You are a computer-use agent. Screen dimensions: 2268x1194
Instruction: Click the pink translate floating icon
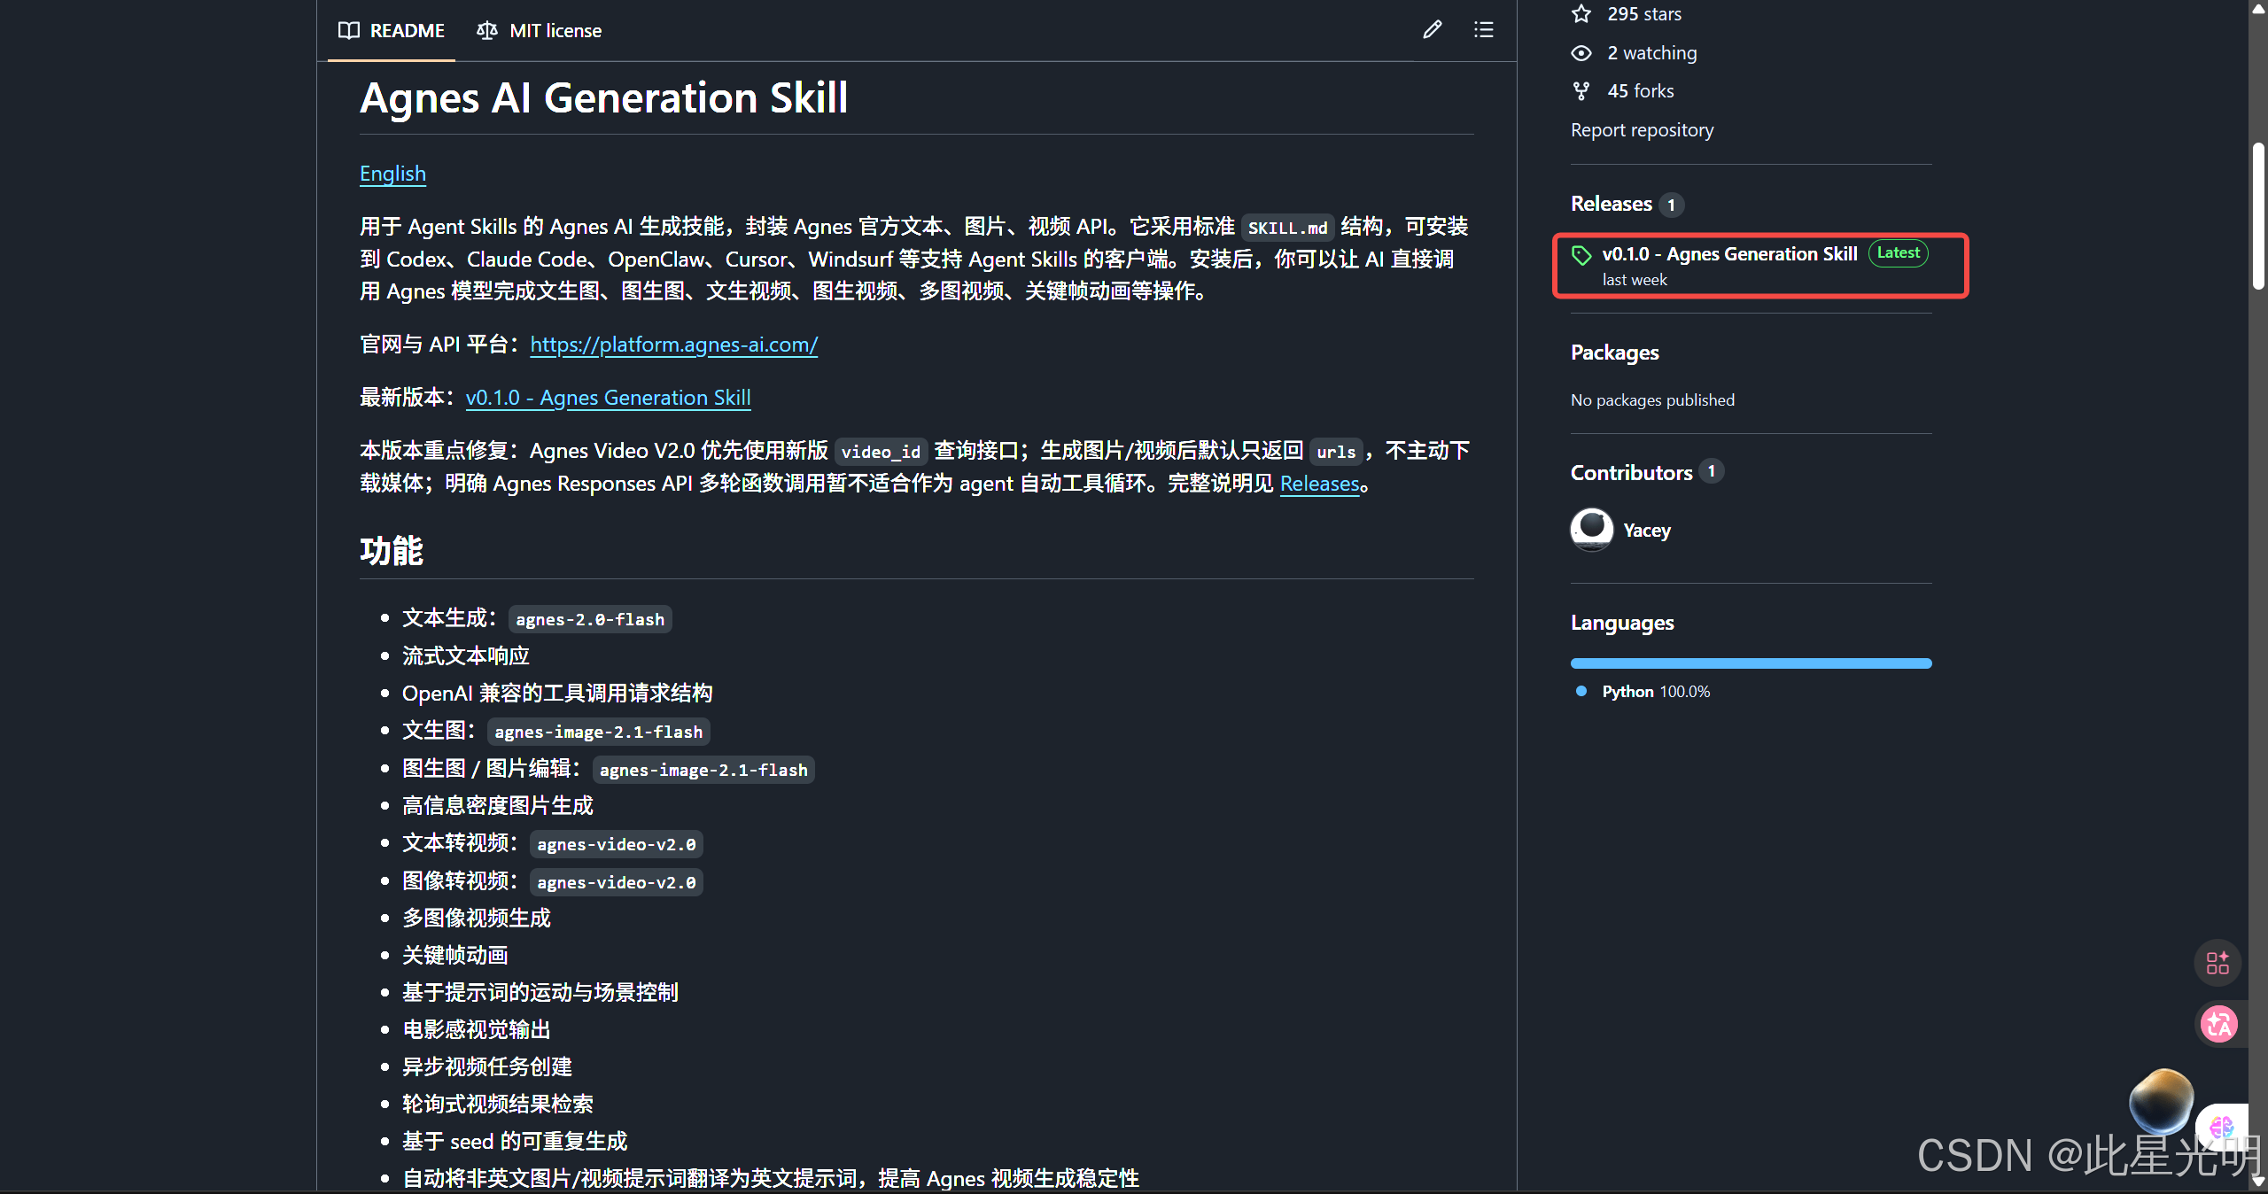(2219, 1025)
